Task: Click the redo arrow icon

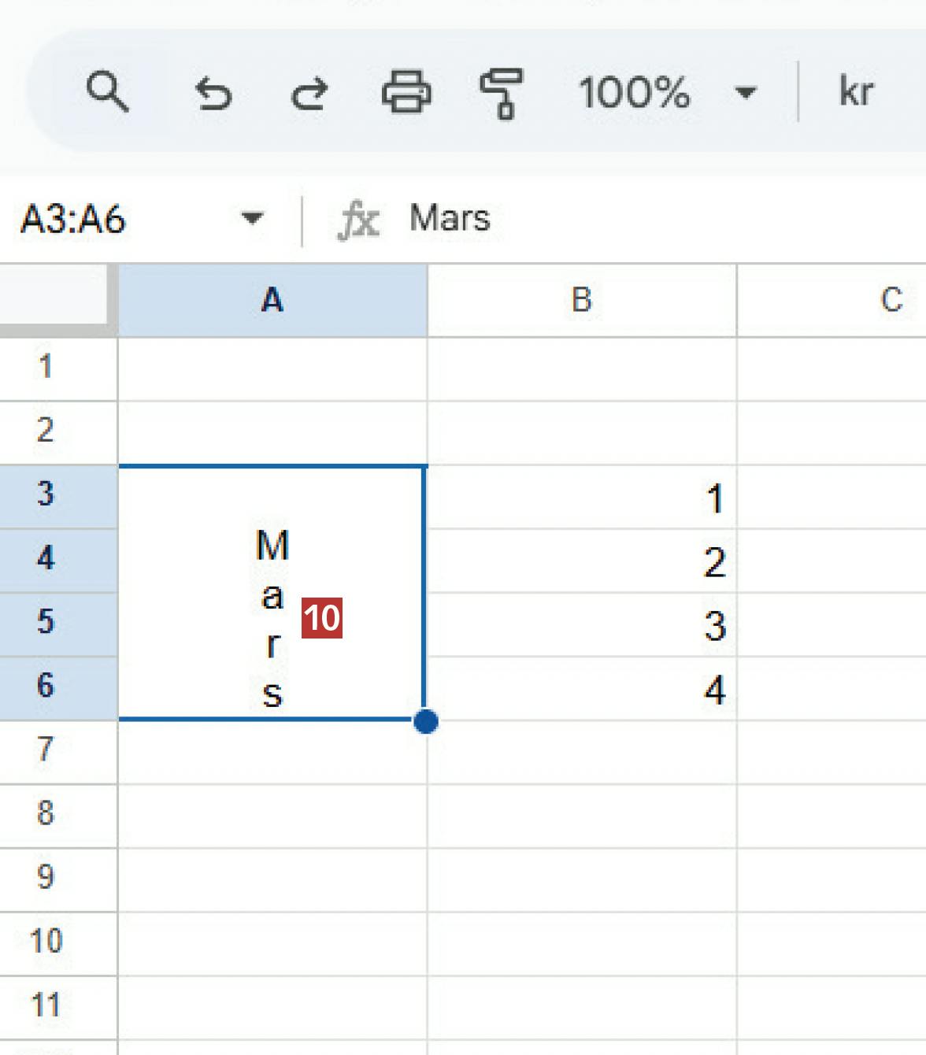Action: (309, 94)
